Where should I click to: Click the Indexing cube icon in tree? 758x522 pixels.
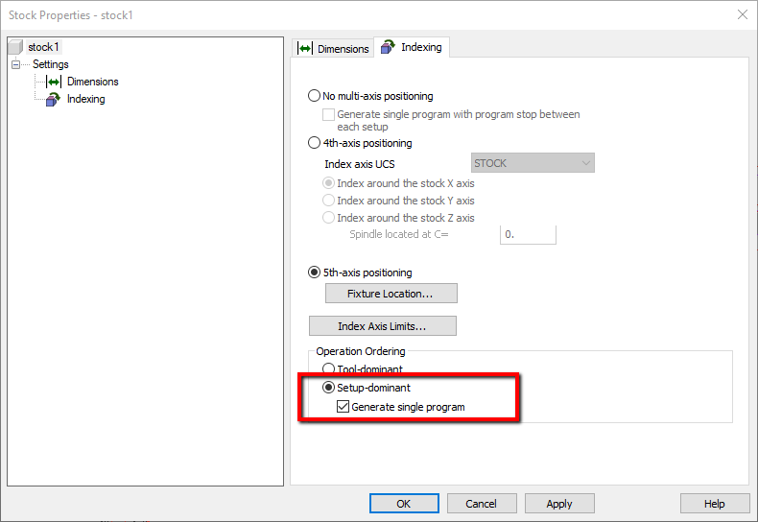click(53, 99)
